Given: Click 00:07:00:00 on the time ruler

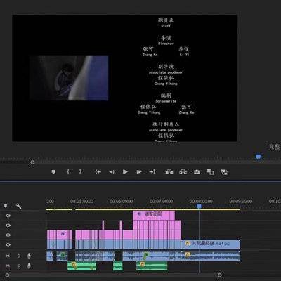Looking at the screenshot, I should 162,201.
